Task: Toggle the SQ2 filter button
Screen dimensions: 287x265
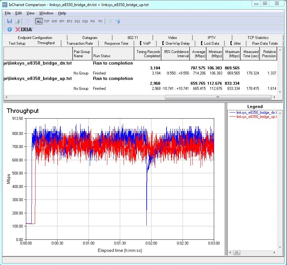Action: click(x=85, y=21)
